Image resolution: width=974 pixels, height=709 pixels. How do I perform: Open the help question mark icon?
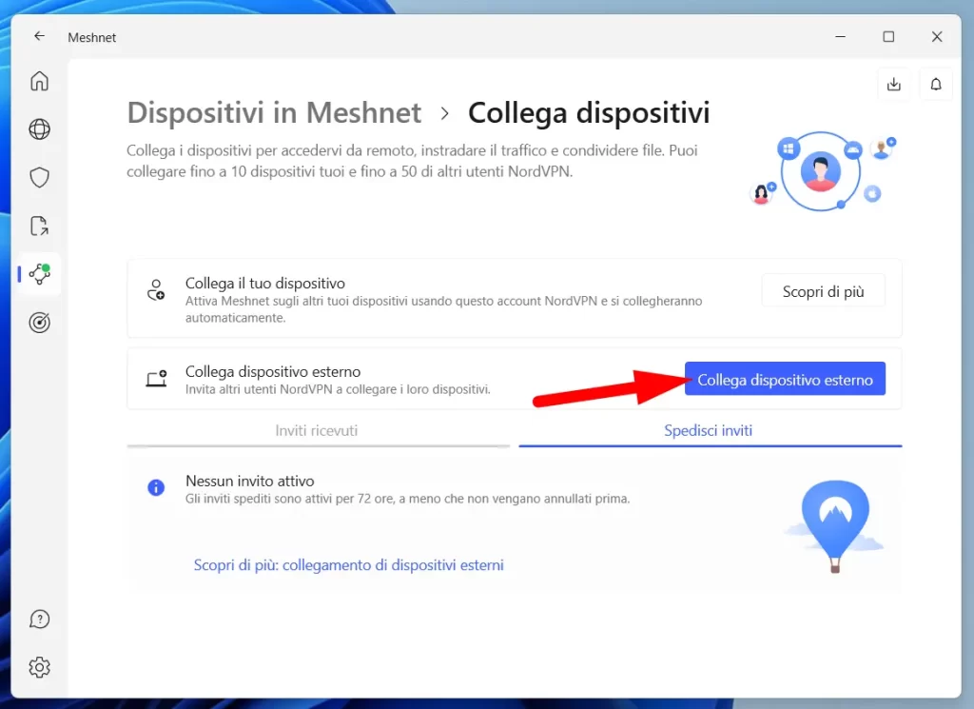pos(39,620)
